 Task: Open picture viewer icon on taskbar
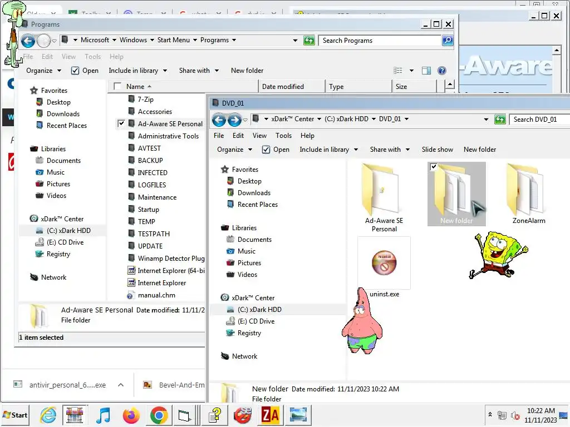(298, 415)
